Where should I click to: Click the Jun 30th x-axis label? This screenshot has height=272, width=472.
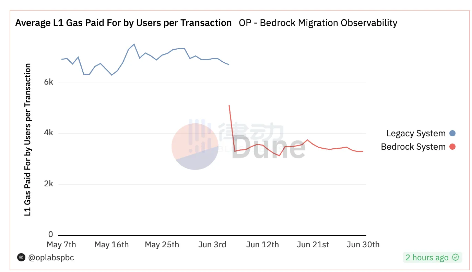[x=363, y=245]
